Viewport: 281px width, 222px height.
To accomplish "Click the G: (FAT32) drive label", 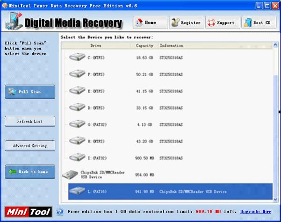I will pos(97,124).
